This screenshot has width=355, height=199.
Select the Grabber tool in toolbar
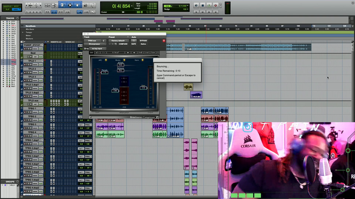pyautogui.click(x=78, y=5)
